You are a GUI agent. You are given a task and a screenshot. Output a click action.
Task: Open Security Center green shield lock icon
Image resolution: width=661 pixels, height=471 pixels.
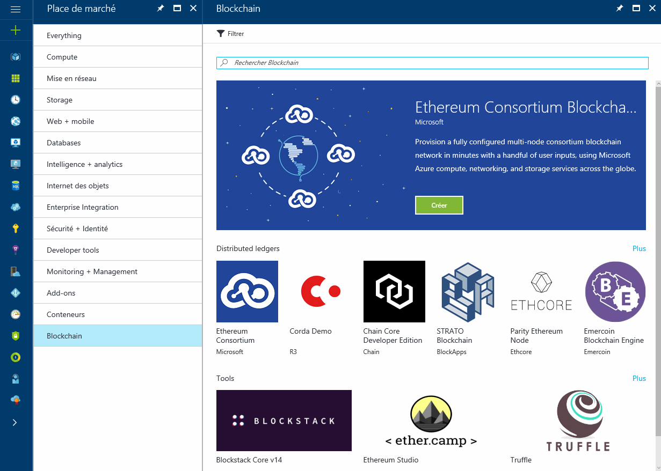click(15, 336)
